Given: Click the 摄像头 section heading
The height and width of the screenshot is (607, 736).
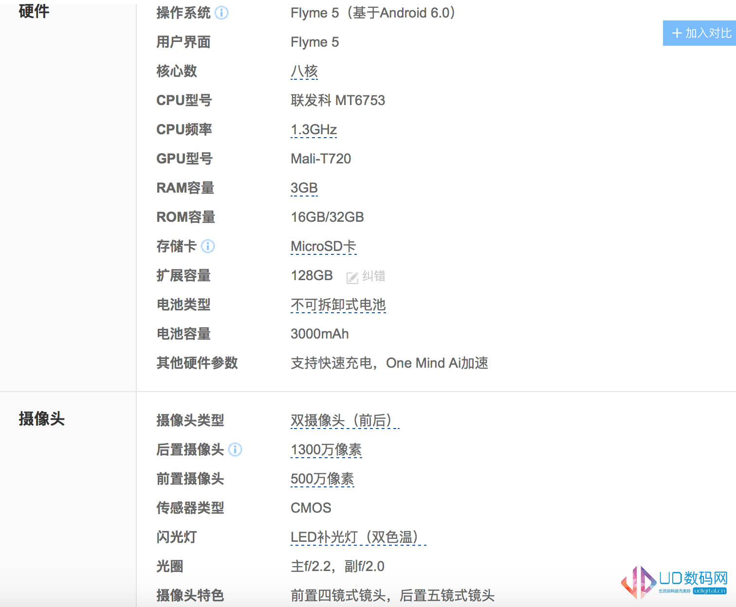Looking at the screenshot, I should (x=42, y=418).
